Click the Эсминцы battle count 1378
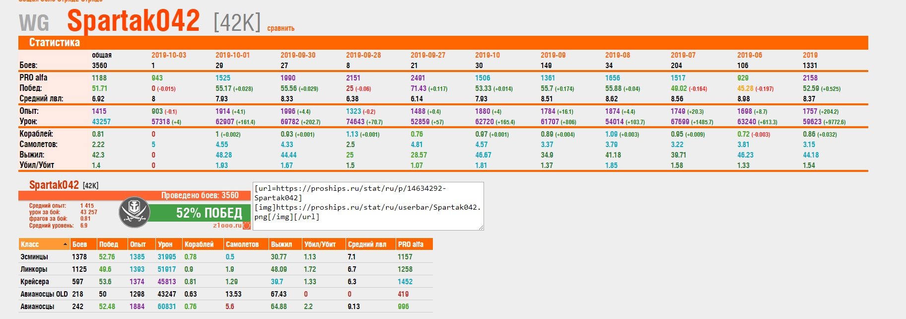Image resolution: width=906 pixels, height=319 pixels. (79, 257)
